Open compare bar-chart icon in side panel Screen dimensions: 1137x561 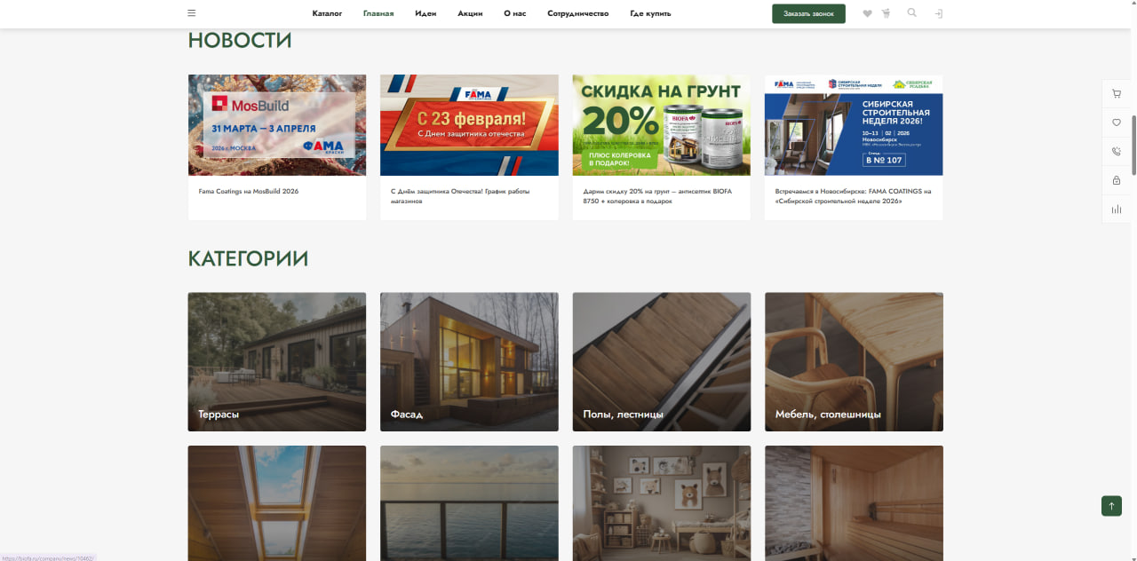(x=1117, y=209)
